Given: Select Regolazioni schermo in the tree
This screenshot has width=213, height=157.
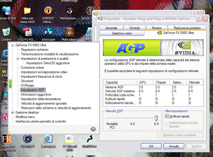Looking at the screenshot, I should click(35, 50).
